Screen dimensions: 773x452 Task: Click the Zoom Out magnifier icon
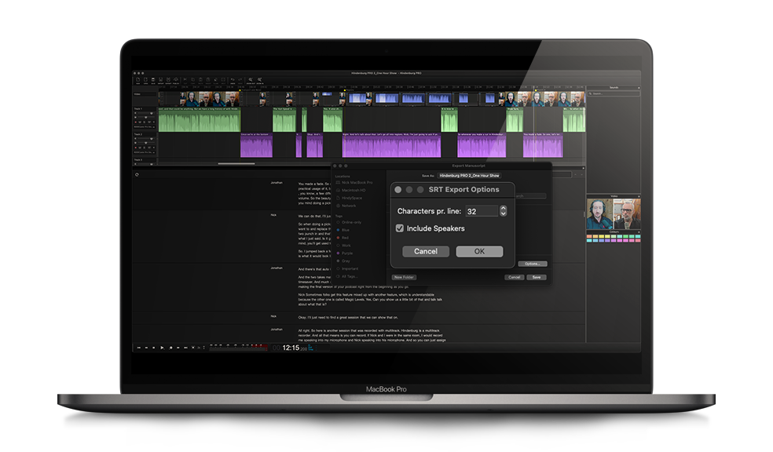(x=251, y=80)
